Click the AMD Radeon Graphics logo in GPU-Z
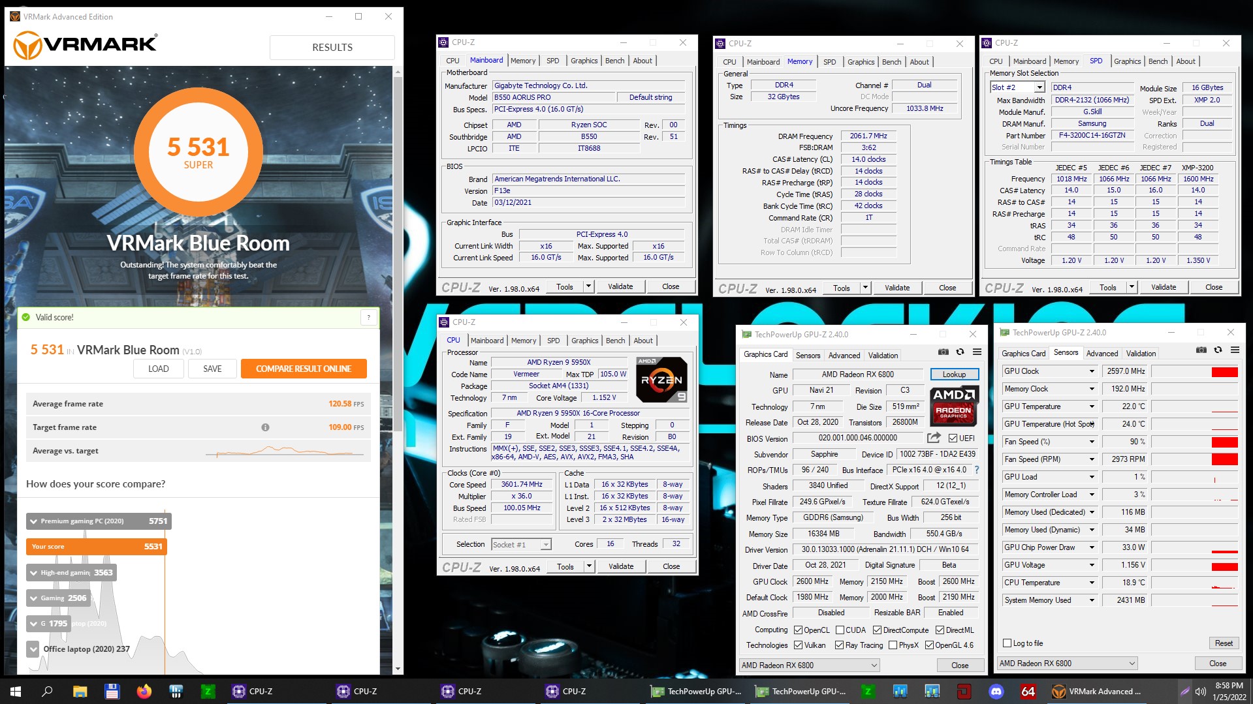The image size is (1253, 704). pos(953,406)
